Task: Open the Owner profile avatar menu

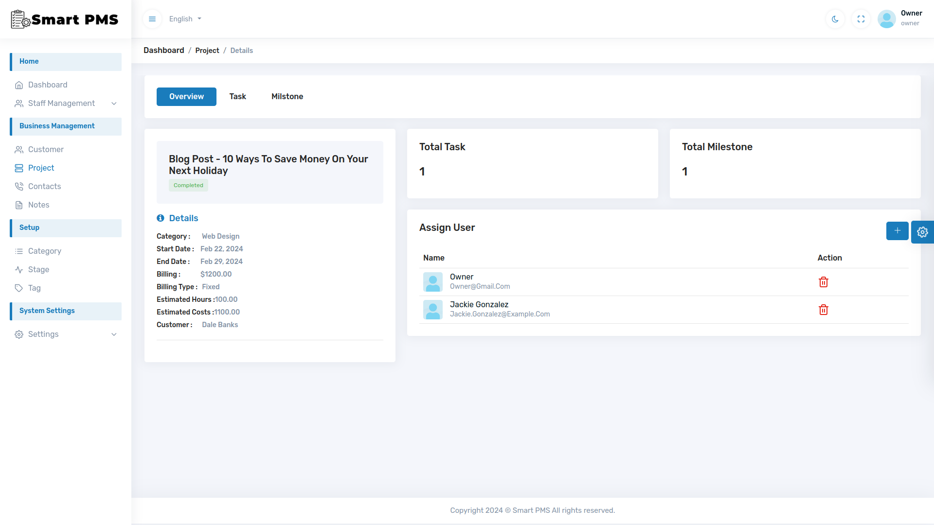Action: point(886,18)
